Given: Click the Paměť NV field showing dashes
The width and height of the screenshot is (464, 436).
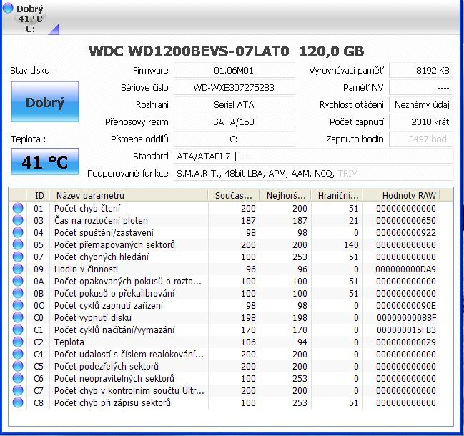Looking at the screenshot, I should coord(421,87).
